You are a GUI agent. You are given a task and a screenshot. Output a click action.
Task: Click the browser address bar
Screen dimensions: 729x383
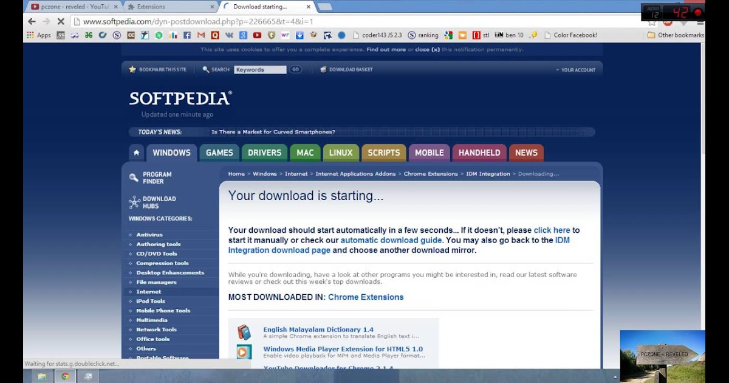point(358,21)
